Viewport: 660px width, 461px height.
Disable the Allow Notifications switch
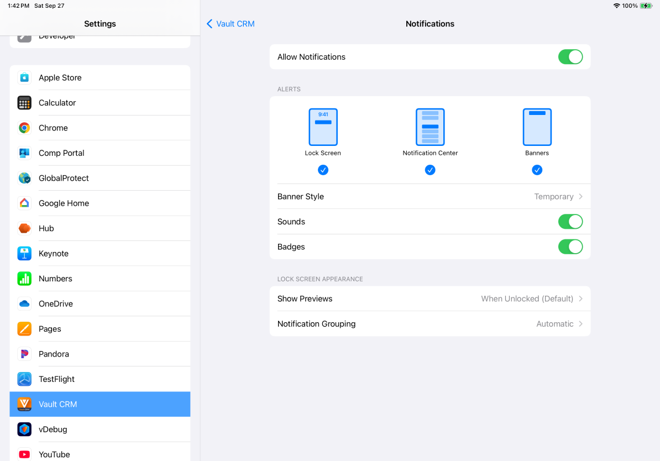pyautogui.click(x=570, y=57)
